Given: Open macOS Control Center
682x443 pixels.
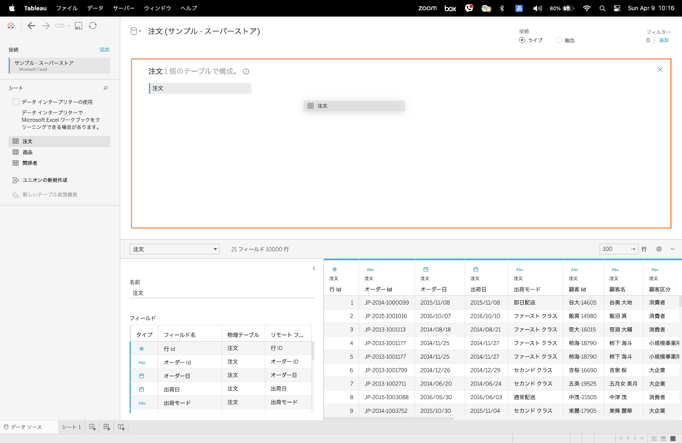Looking at the screenshot, I should coord(617,8).
